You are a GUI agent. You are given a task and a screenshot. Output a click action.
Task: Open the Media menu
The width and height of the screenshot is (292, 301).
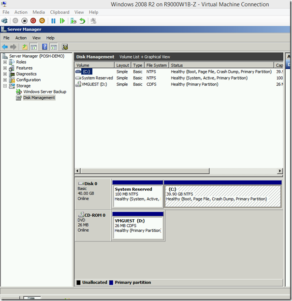[x=39, y=12]
